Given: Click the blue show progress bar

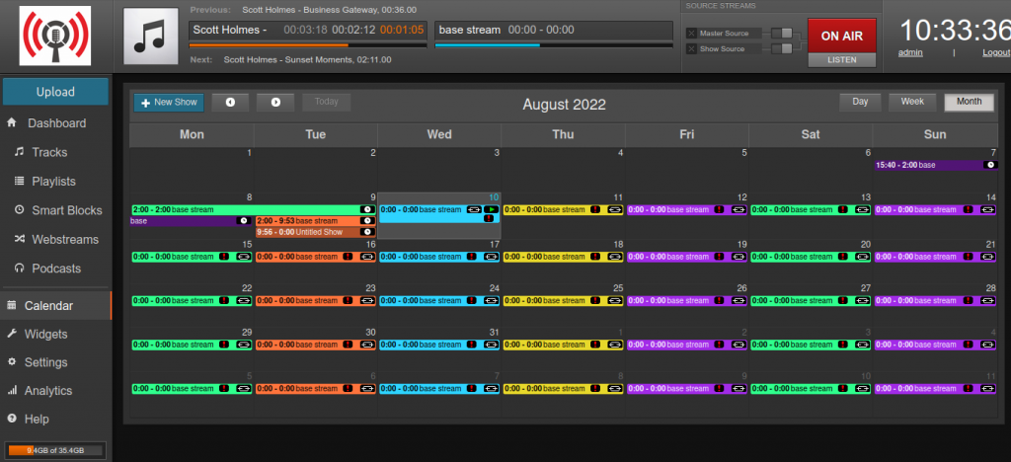Looking at the screenshot, I should pos(554,45).
